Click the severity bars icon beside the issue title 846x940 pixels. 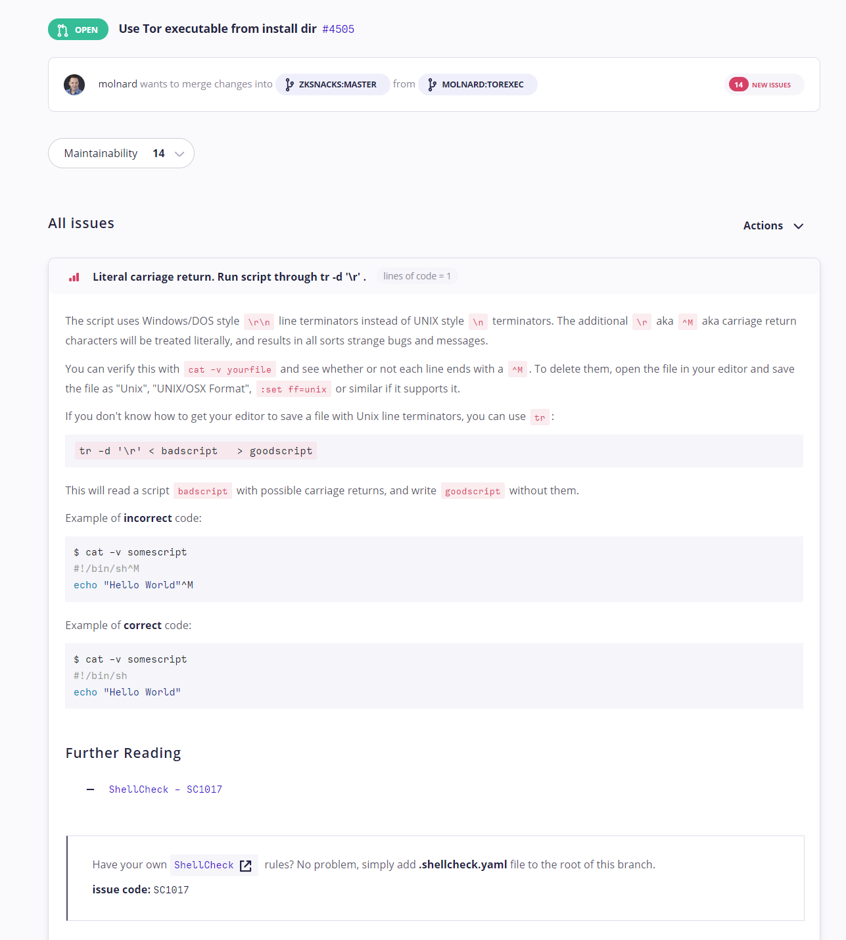click(x=74, y=277)
